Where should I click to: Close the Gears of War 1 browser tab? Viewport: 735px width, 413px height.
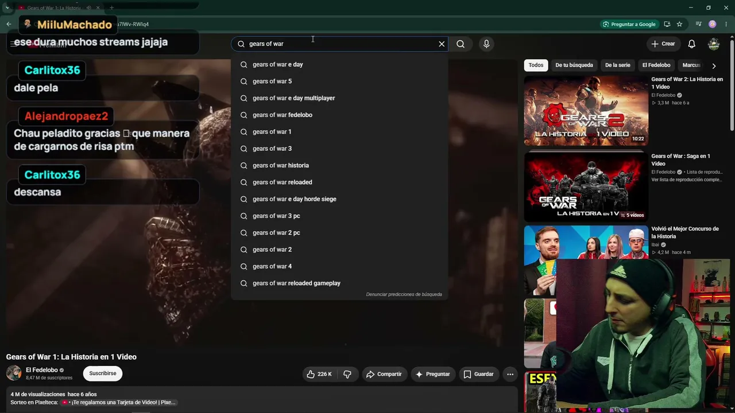[98, 8]
